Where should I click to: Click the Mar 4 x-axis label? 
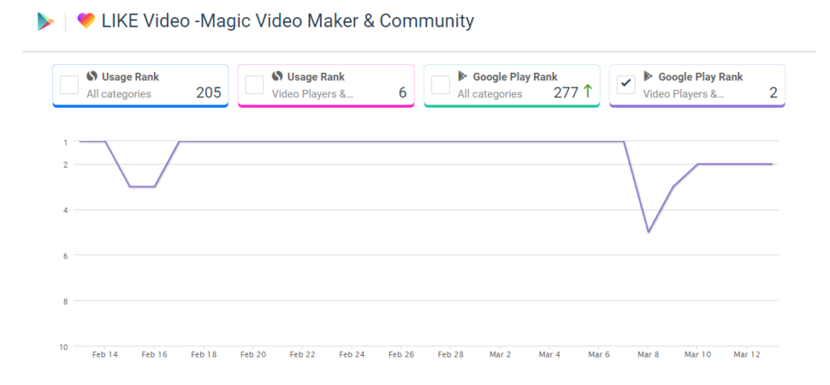(x=550, y=355)
